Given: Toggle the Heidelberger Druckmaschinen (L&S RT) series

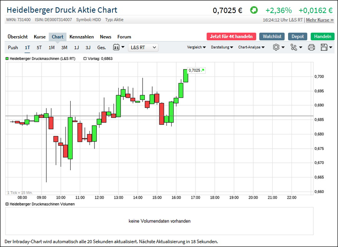Looking at the screenshot, I should click(7, 59).
